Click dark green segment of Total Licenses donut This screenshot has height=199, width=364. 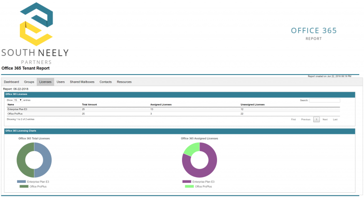coord(21,160)
